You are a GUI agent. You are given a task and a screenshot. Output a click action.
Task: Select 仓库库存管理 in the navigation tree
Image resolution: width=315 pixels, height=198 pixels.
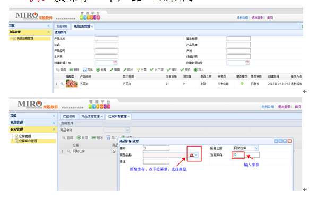(x=28, y=141)
